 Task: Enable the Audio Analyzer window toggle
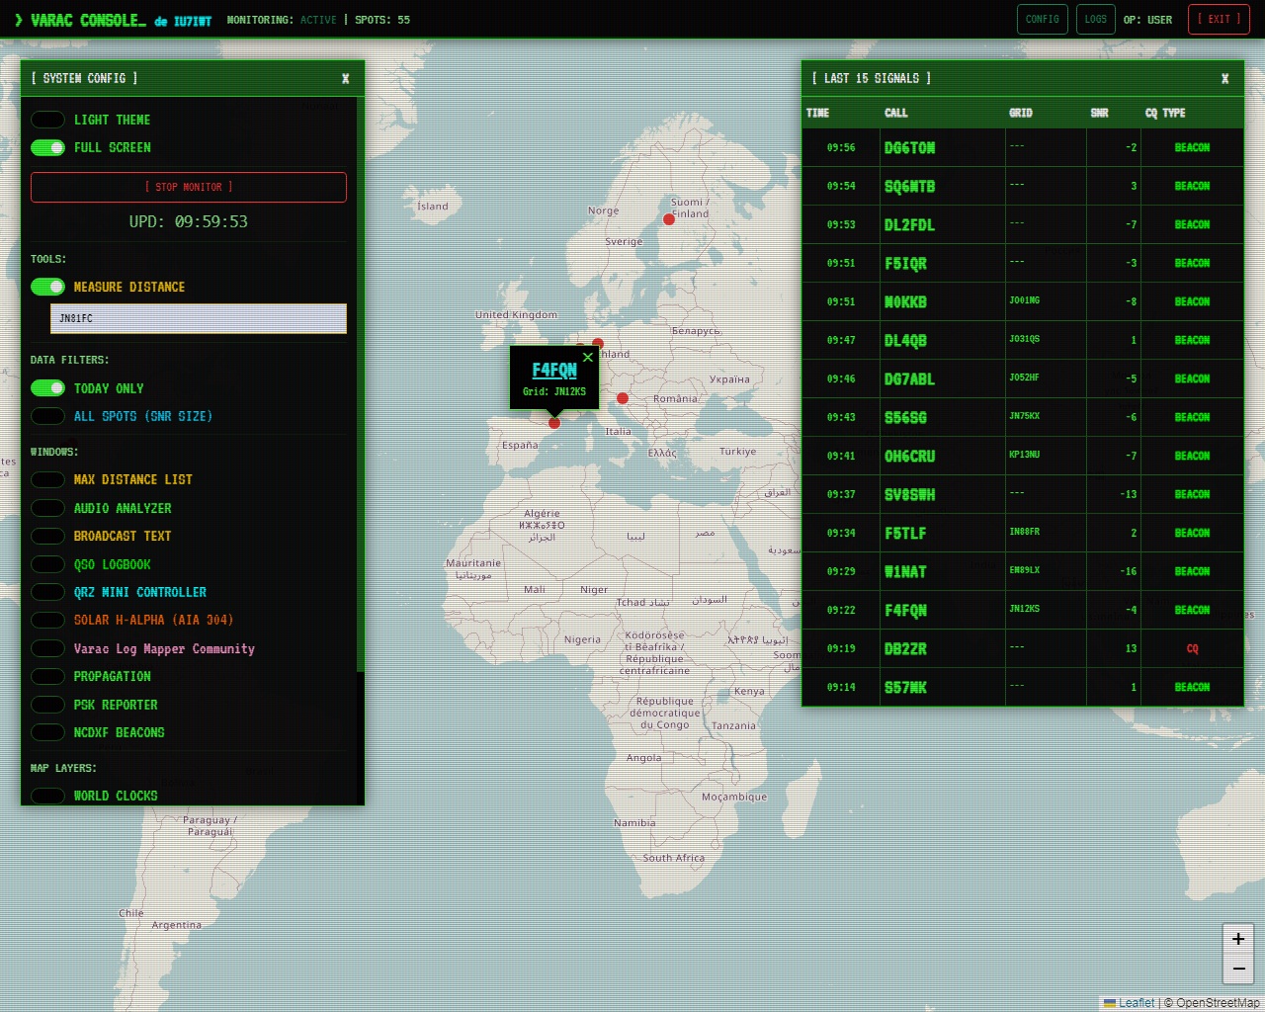pos(47,508)
